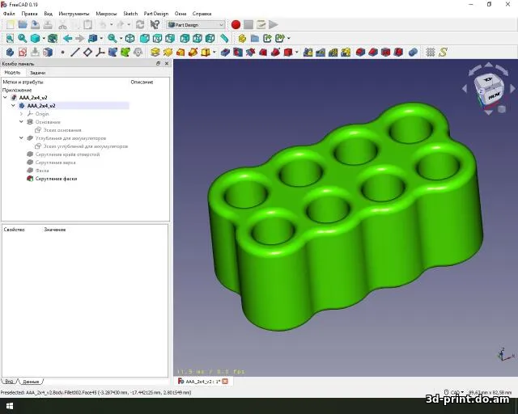The width and height of the screenshot is (518, 414).
Task: Switch to isometric view wireframe cube icon
Action: 129,39
